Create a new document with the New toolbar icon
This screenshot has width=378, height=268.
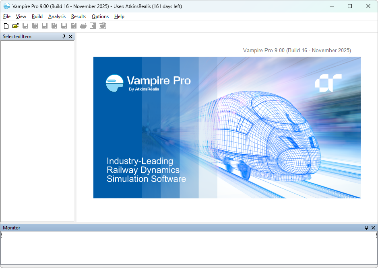[x=6, y=26]
